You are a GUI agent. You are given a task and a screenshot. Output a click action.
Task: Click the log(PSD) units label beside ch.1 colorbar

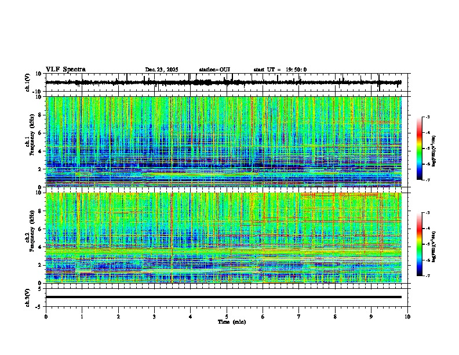point(434,151)
